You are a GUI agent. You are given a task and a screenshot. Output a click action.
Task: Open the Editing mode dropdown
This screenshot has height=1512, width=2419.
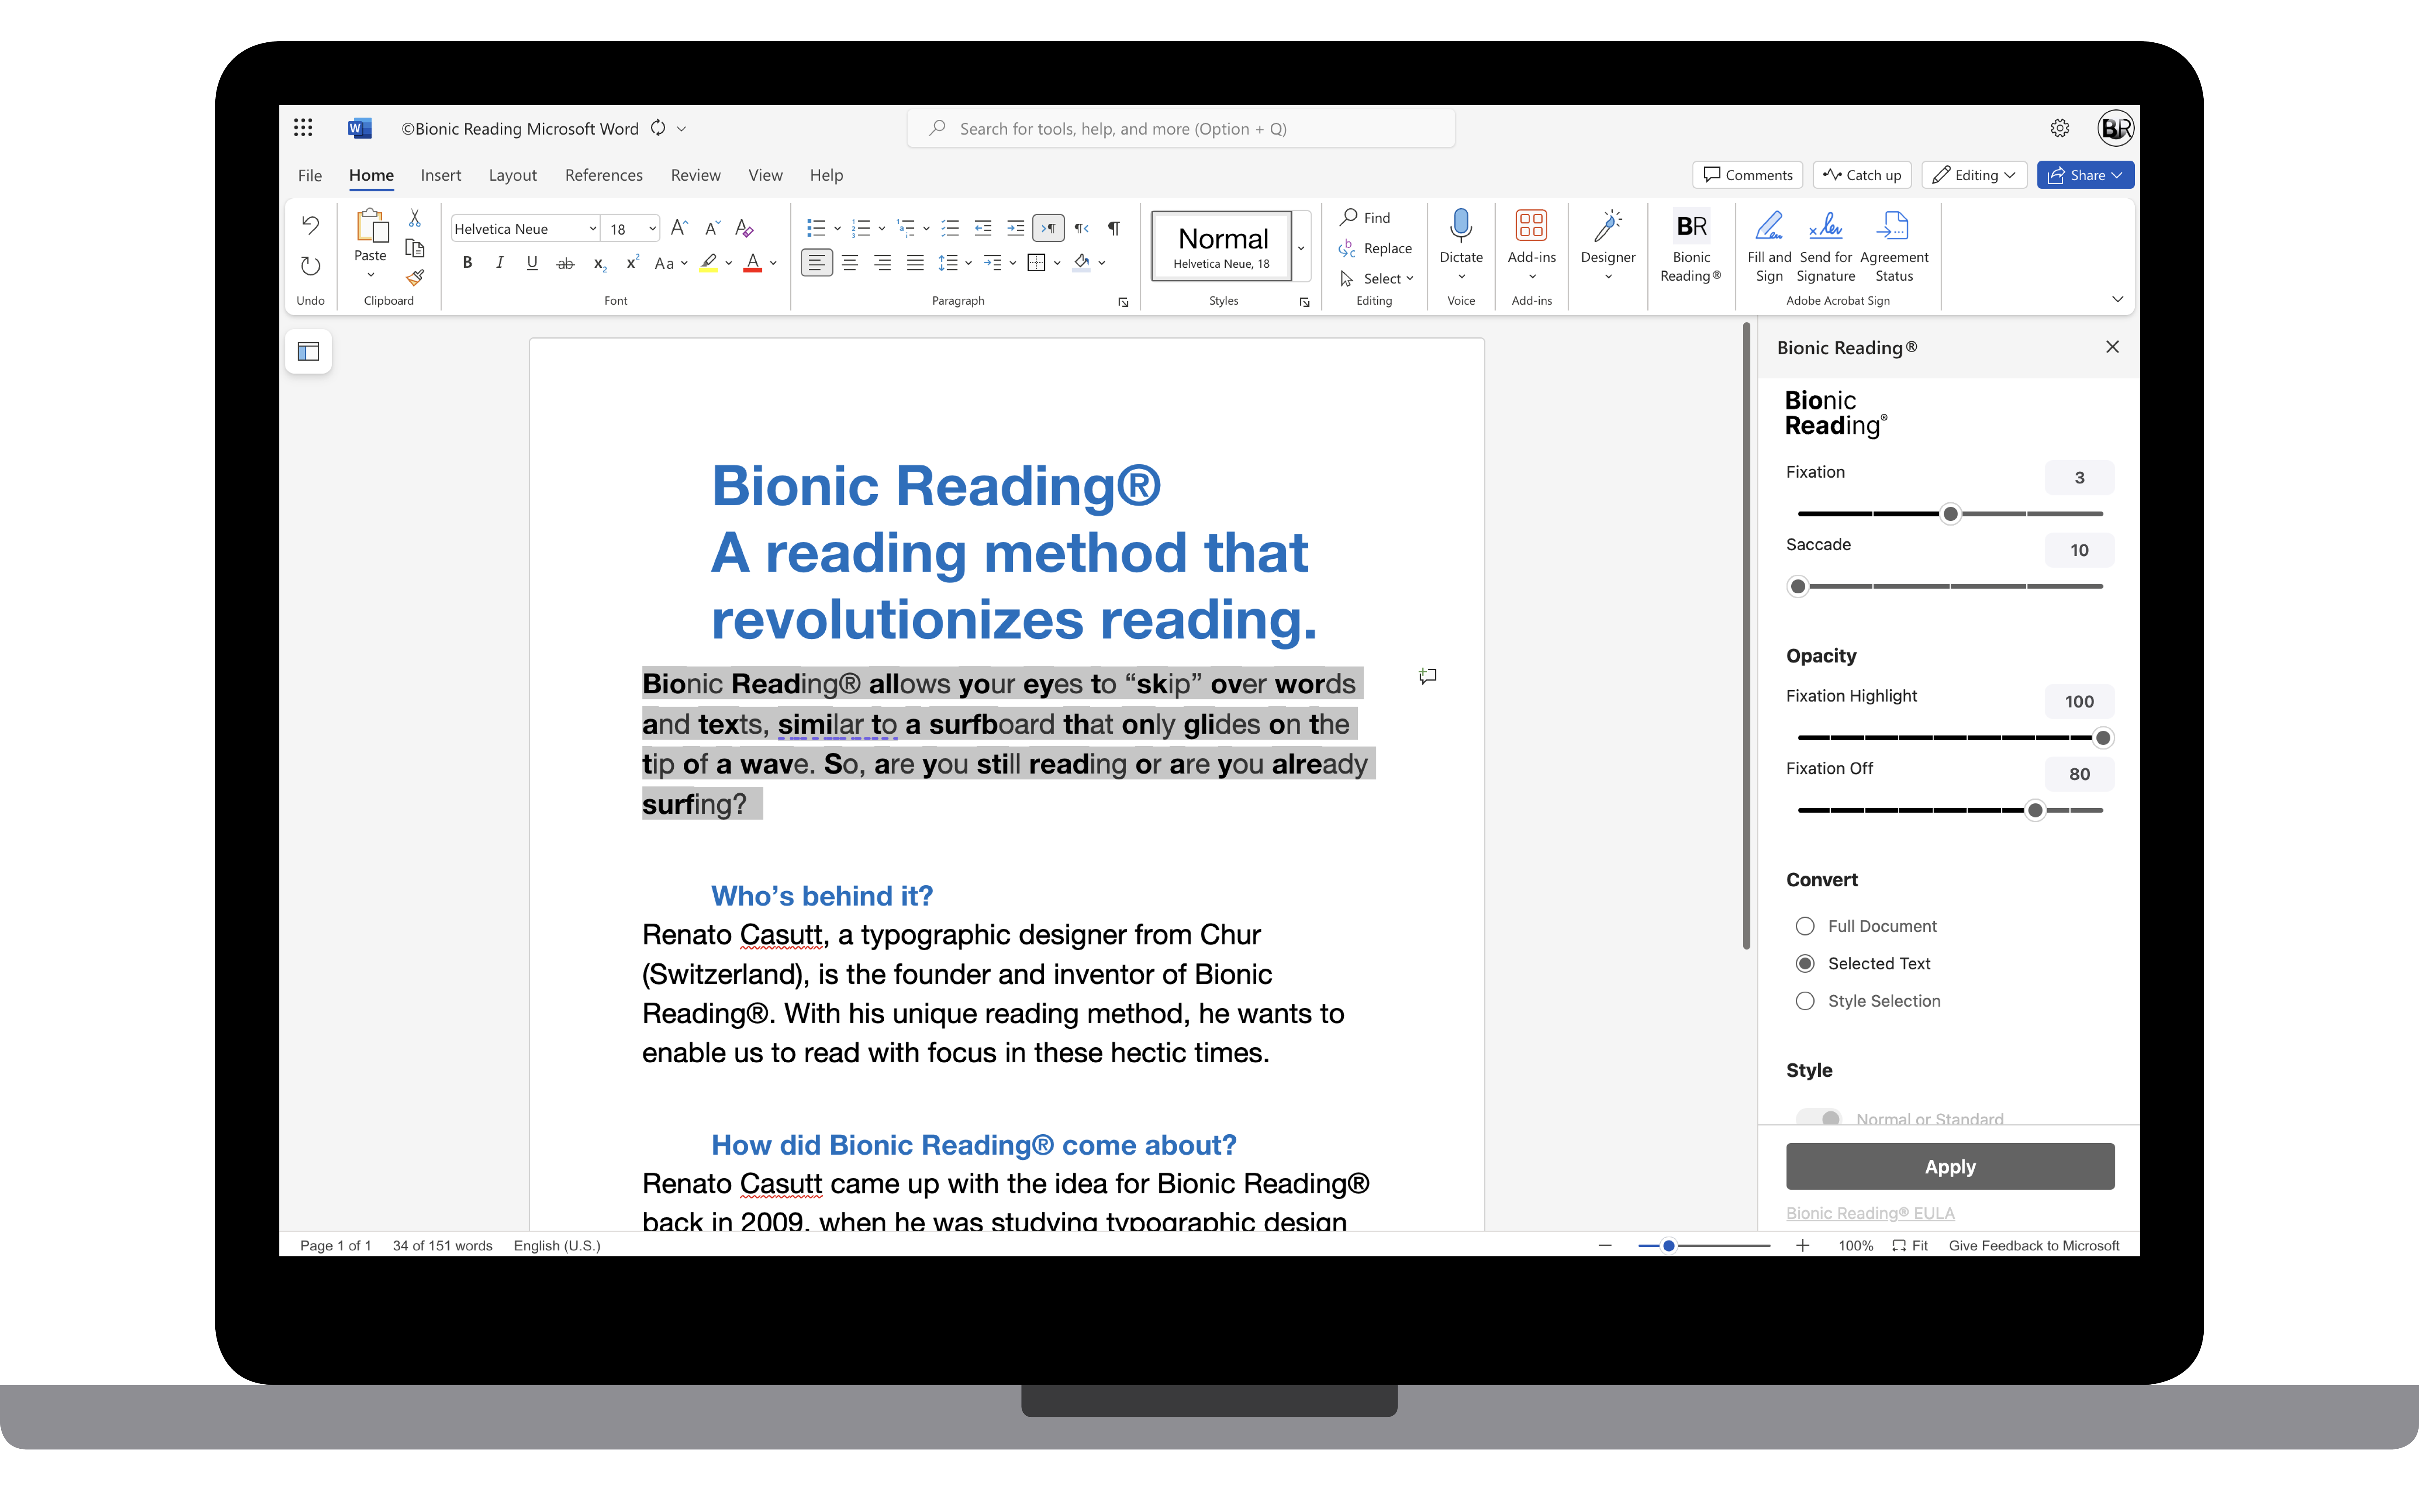[1974, 175]
